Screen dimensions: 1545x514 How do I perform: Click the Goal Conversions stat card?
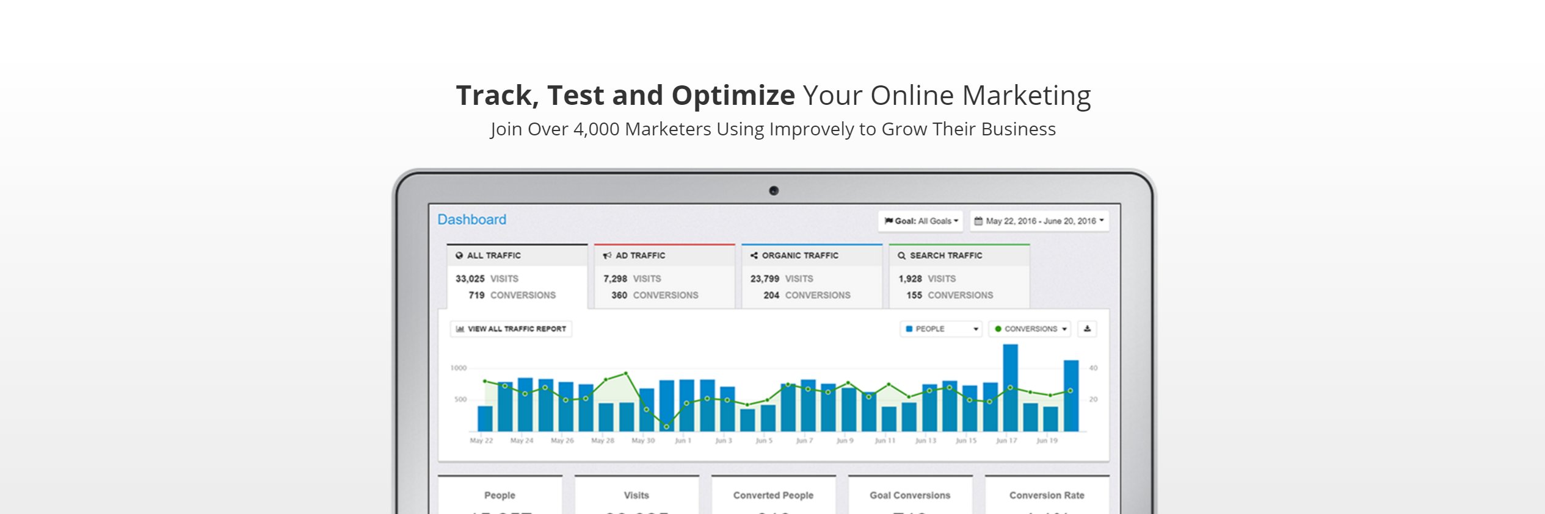click(911, 494)
